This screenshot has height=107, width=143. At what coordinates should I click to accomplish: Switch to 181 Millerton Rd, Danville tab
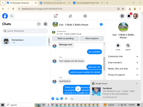click(55, 3)
